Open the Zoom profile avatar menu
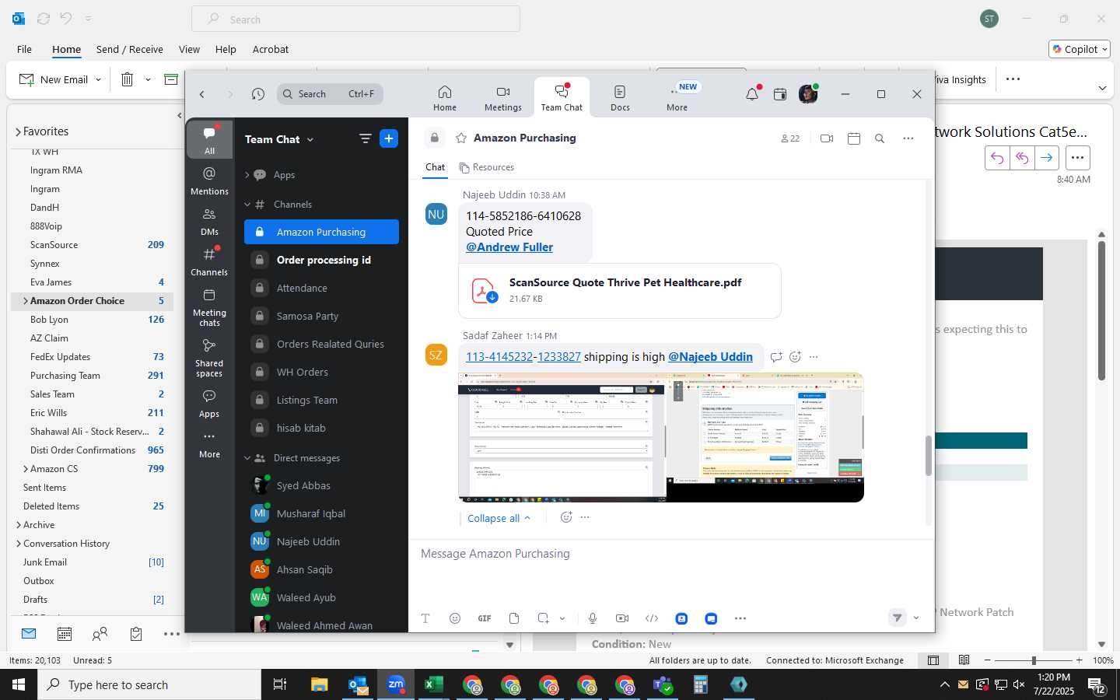This screenshot has height=700, width=1120. [808, 94]
